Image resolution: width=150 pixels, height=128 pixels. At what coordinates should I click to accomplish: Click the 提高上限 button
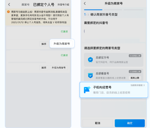click(x=135, y=78)
